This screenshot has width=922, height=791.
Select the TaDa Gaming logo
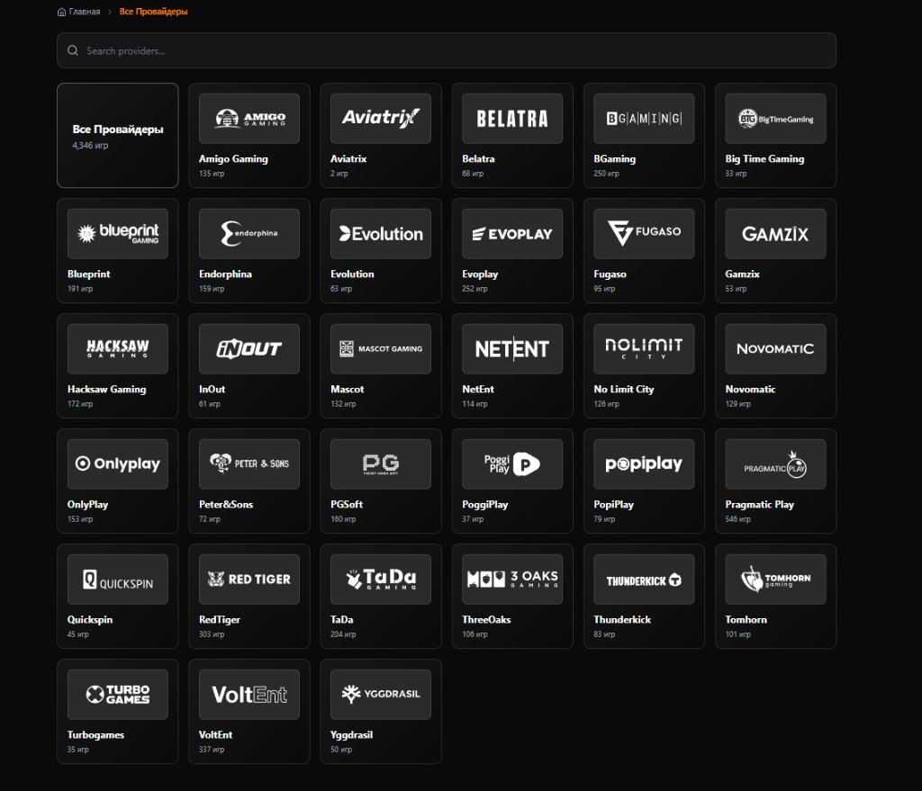(x=381, y=579)
